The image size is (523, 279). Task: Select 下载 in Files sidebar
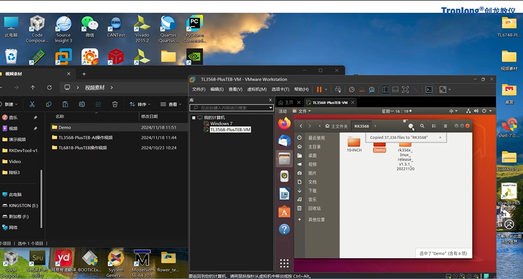tap(316, 190)
